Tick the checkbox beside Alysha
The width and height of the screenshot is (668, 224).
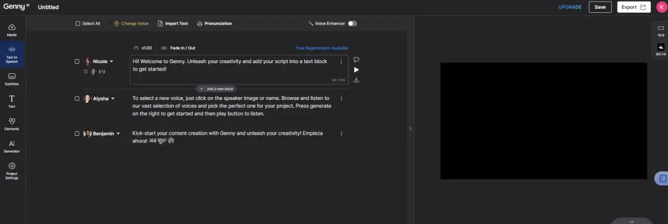tap(77, 98)
